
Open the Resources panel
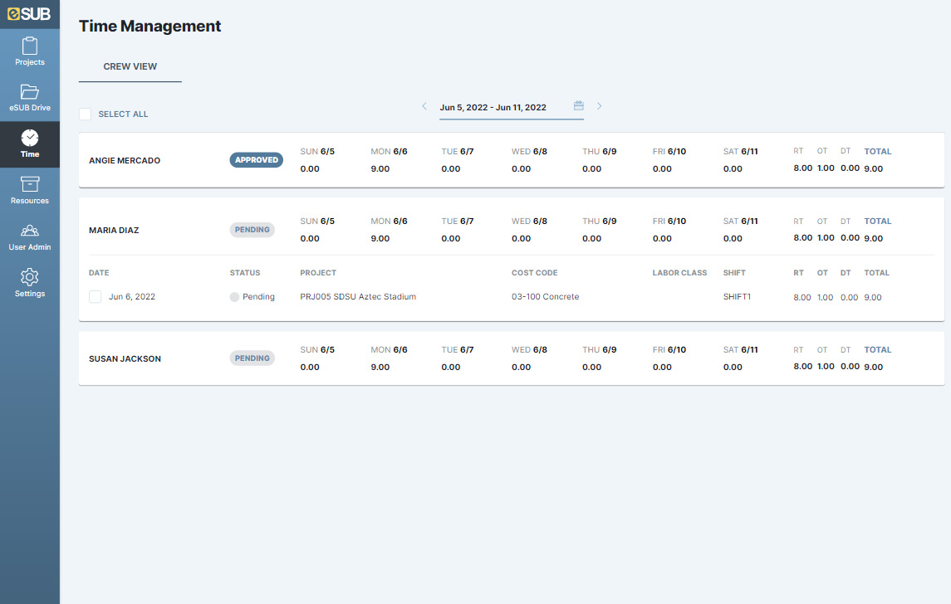(x=29, y=191)
